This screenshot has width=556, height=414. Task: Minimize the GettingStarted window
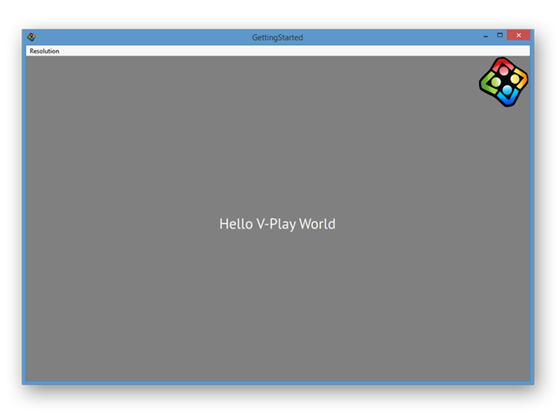pos(485,36)
